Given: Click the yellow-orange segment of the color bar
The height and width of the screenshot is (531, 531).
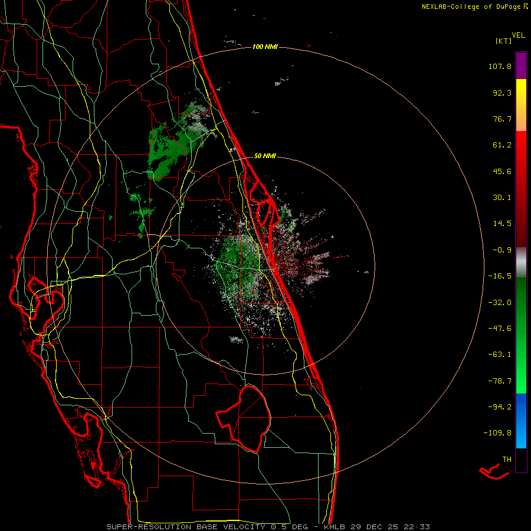Looking at the screenshot, I should (x=521, y=105).
